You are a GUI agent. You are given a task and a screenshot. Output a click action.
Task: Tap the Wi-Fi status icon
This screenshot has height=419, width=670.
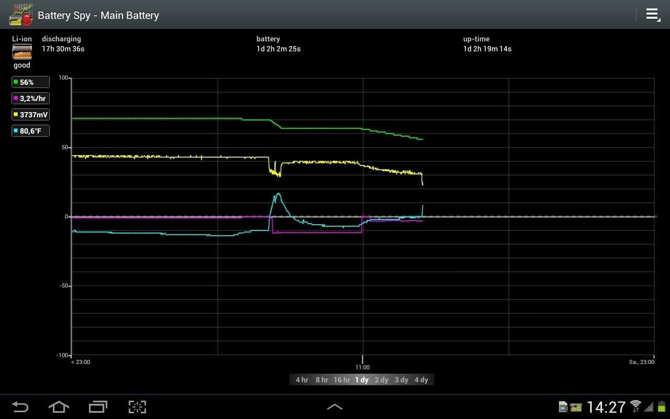635,406
